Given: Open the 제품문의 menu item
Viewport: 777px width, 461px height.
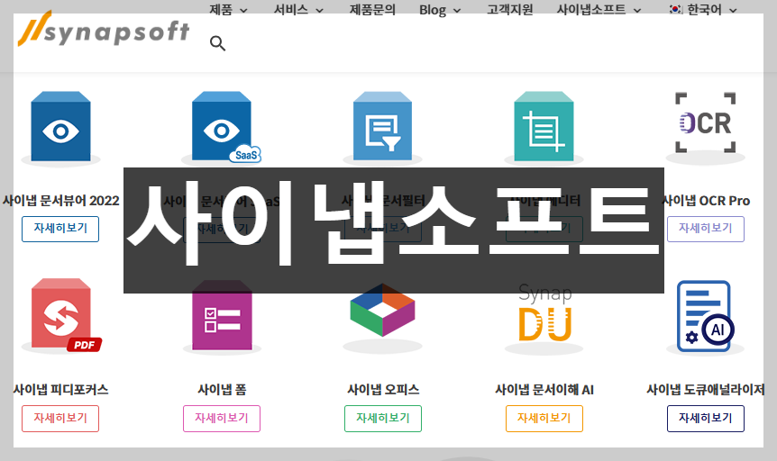Looking at the screenshot, I should tap(372, 10).
